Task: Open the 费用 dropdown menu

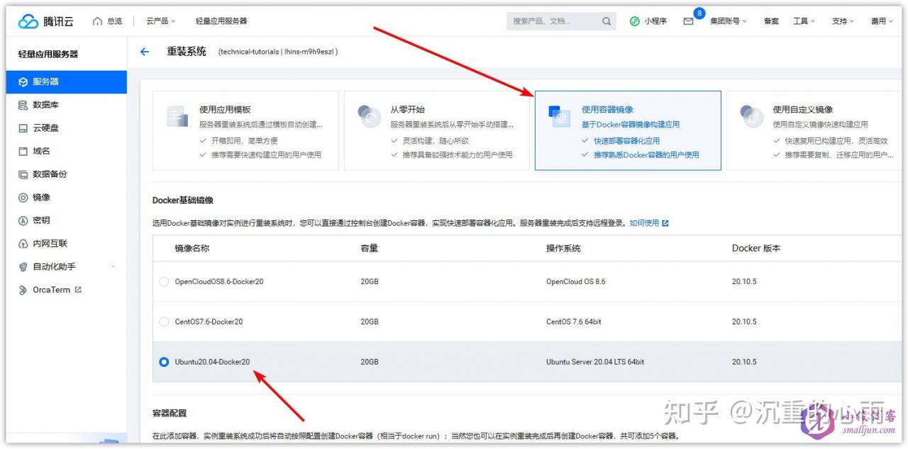Action: click(882, 21)
